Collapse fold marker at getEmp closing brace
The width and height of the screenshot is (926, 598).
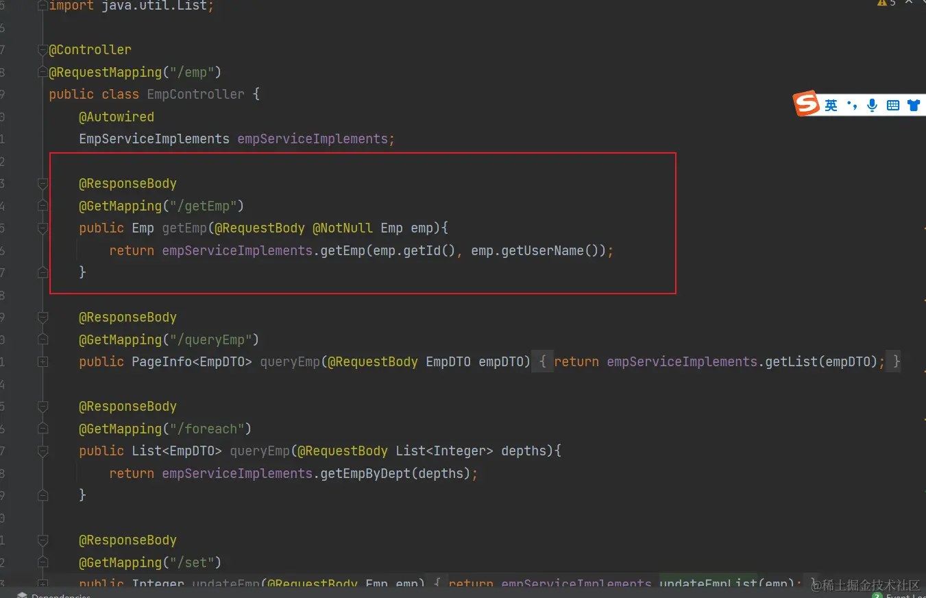tap(42, 272)
